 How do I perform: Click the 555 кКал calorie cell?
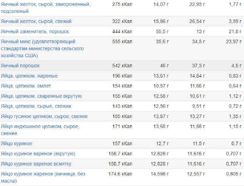pyautogui.click(x=122, y=42)
